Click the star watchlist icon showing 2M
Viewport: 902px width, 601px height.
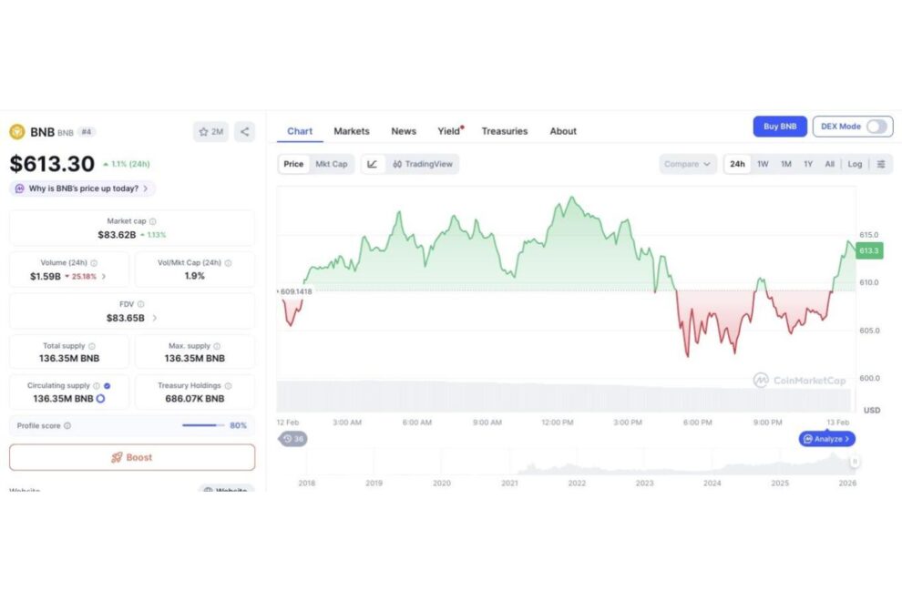click(x=210, y=132)
